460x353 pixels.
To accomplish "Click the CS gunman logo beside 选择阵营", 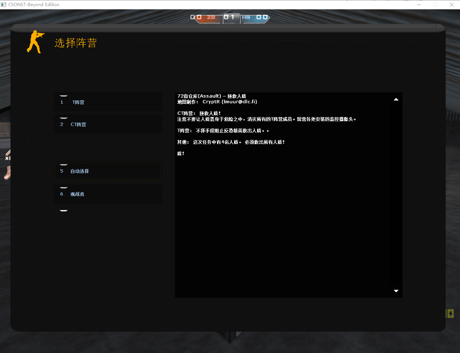I will [35, 42].
